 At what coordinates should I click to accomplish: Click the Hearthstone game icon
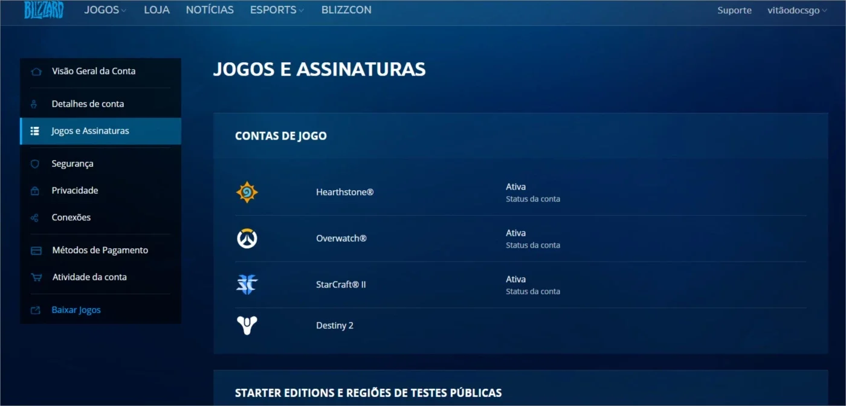247,192
